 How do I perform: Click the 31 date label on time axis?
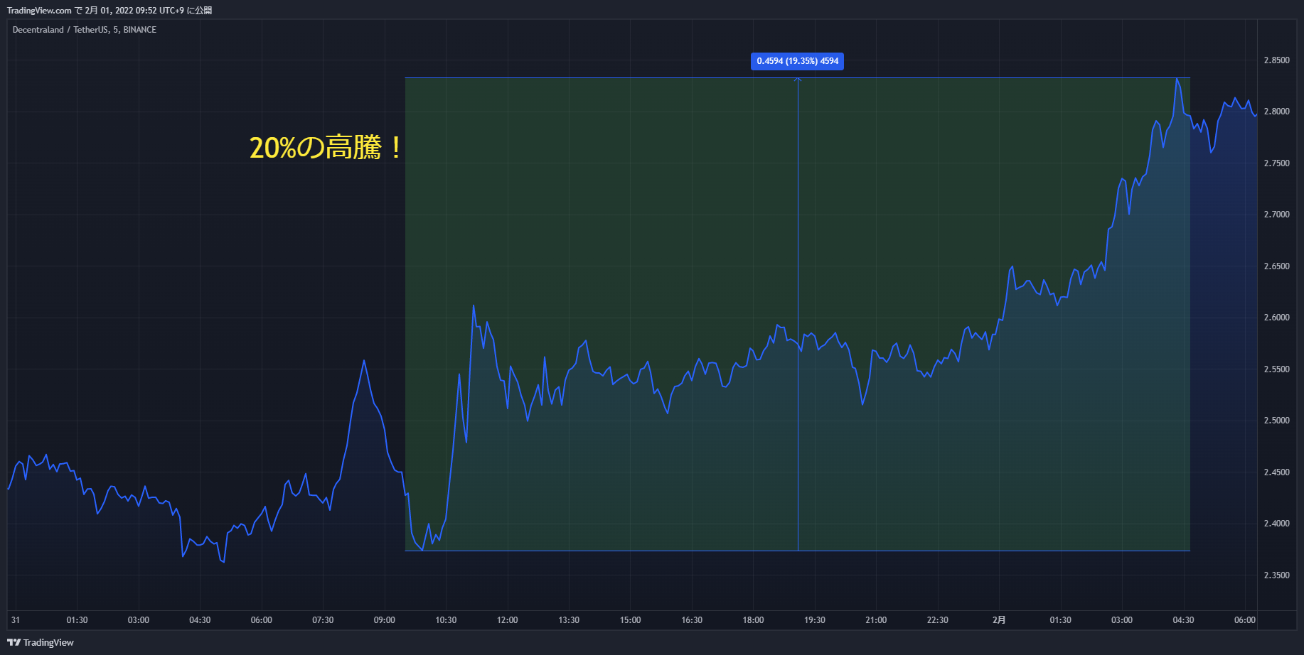pos(16,620)
